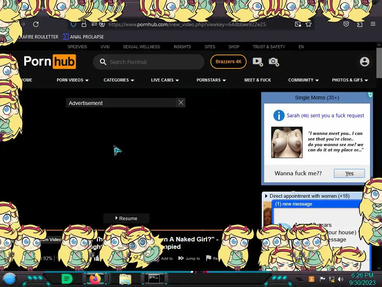The height and width of the screenshot is (287, 382).
Task: Click the (1) new message bar
Action: click(x=317, y=204)
